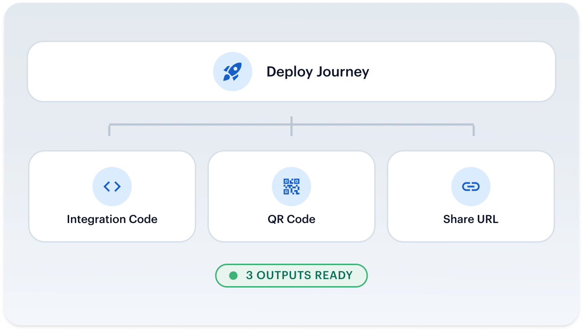Screen dimensions: 583x331
Task: Click the rocket icon beside Deploy Journey
Action: pos(233,72)
